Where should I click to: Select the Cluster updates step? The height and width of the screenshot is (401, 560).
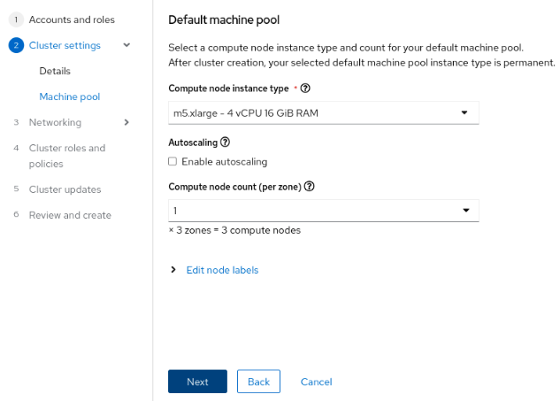click(65, 189)
